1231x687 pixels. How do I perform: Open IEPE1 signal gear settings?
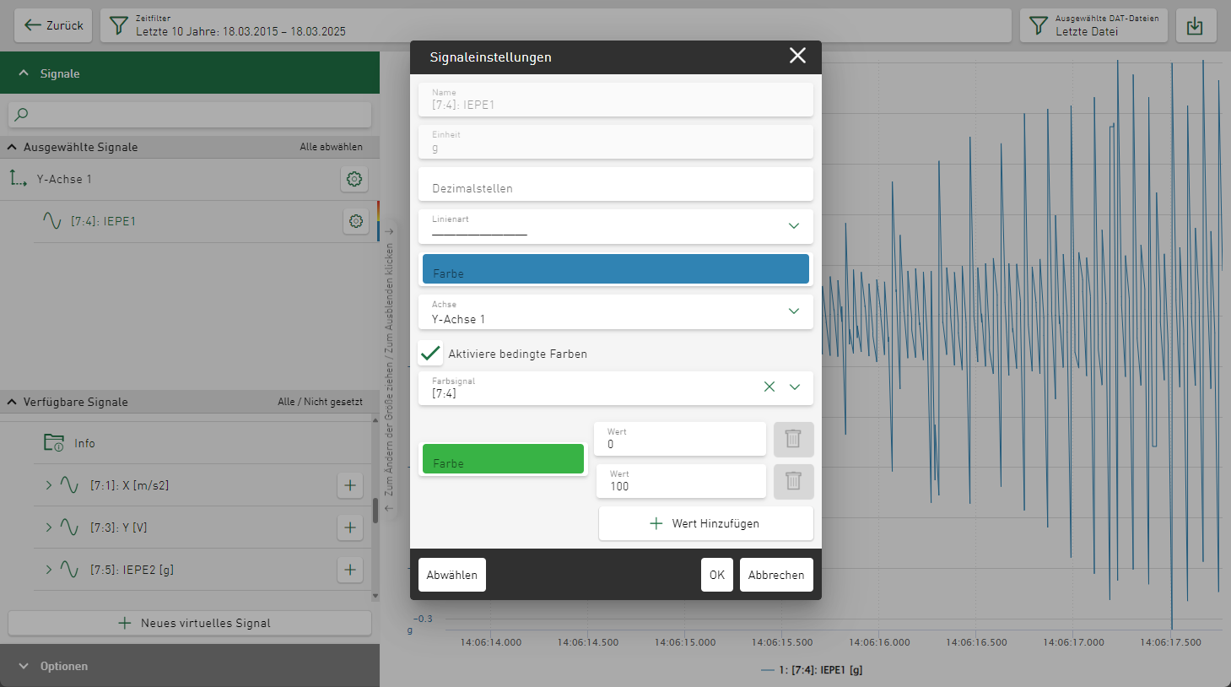tap(356, 221)
